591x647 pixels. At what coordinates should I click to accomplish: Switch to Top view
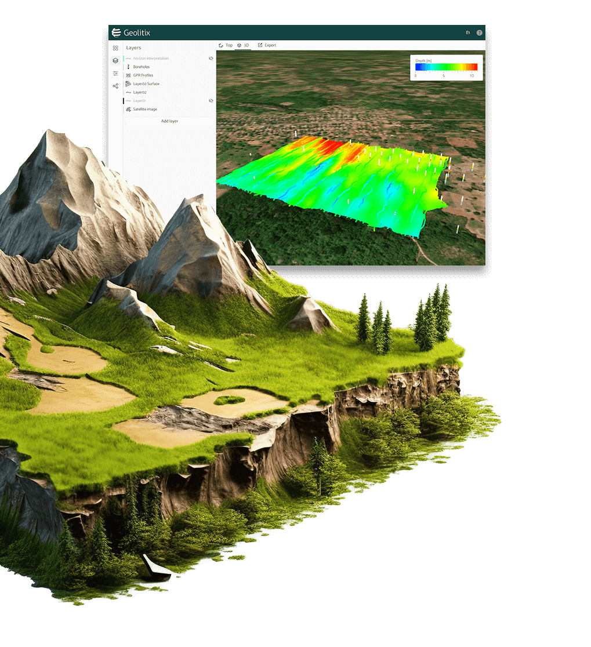coord(227,45)
